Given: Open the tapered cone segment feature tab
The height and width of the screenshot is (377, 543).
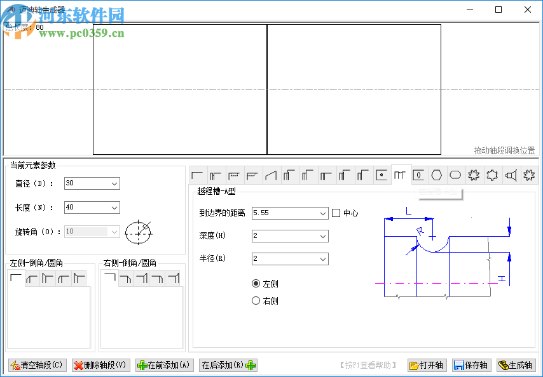Looking at the screenshot, I should coord(271,176).
